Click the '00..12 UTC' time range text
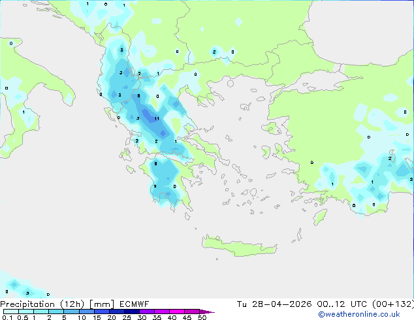 pyautogui.click(x=342, y=304)
